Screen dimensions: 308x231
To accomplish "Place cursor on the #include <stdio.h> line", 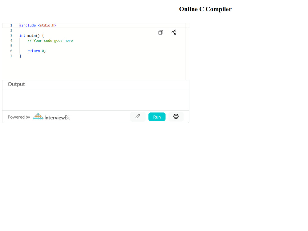I will pyautogui.click(x=38, y=25).
